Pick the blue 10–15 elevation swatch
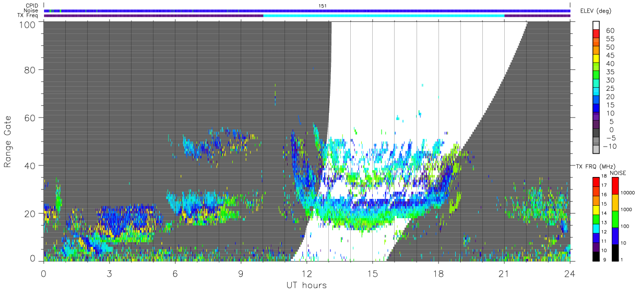Screen dimensions: 641x296 click(x=596, y=109)
